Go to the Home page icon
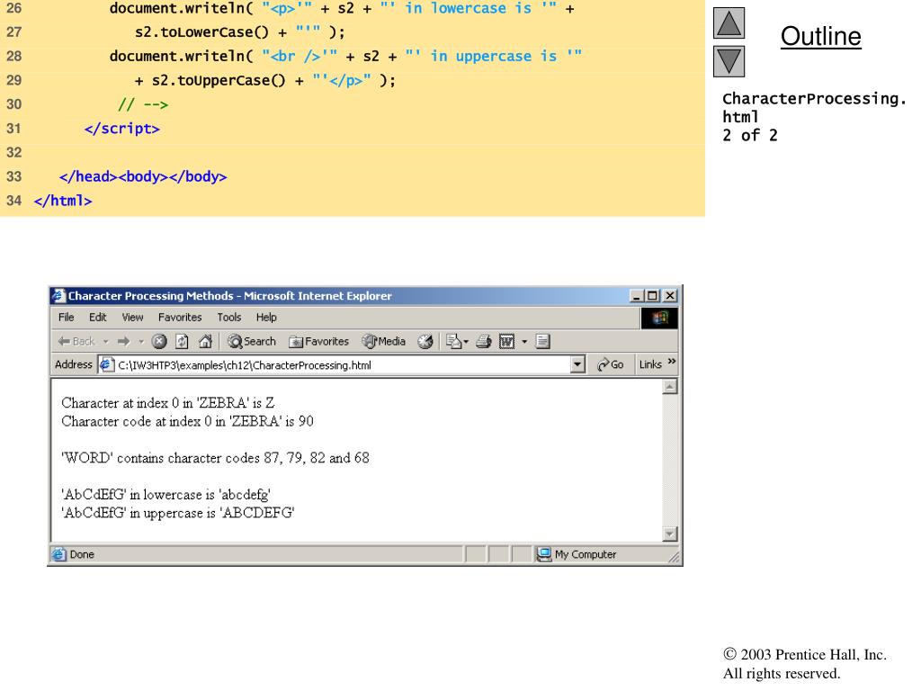Image resolution: width=921 pixels, height=691 pixels. [x=204, y=341]
